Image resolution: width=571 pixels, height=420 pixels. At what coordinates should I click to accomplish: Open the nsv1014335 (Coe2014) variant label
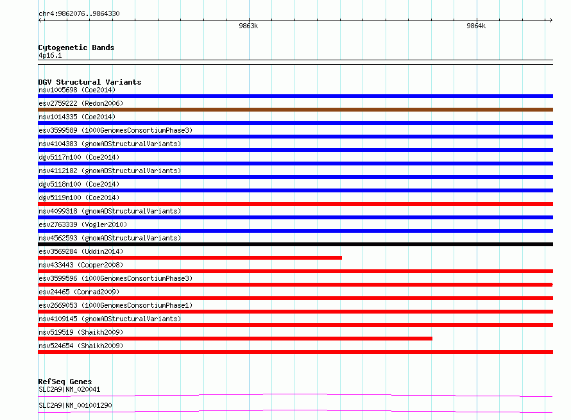77,117
